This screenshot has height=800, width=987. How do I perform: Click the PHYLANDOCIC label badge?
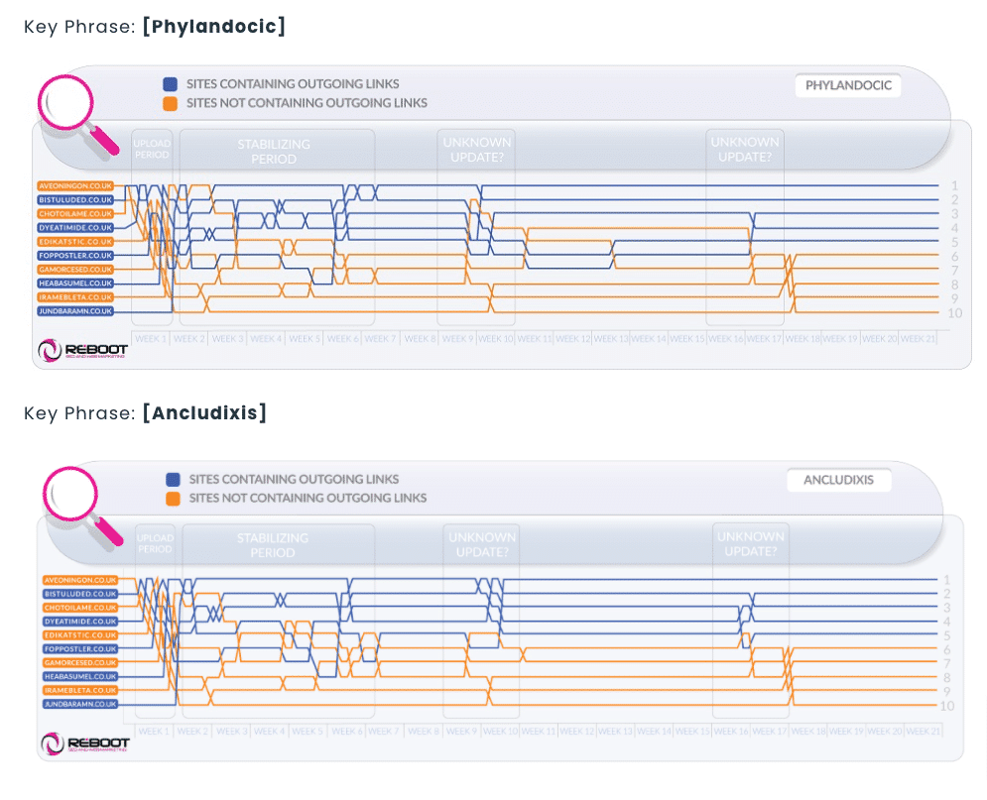click(848, 85)
